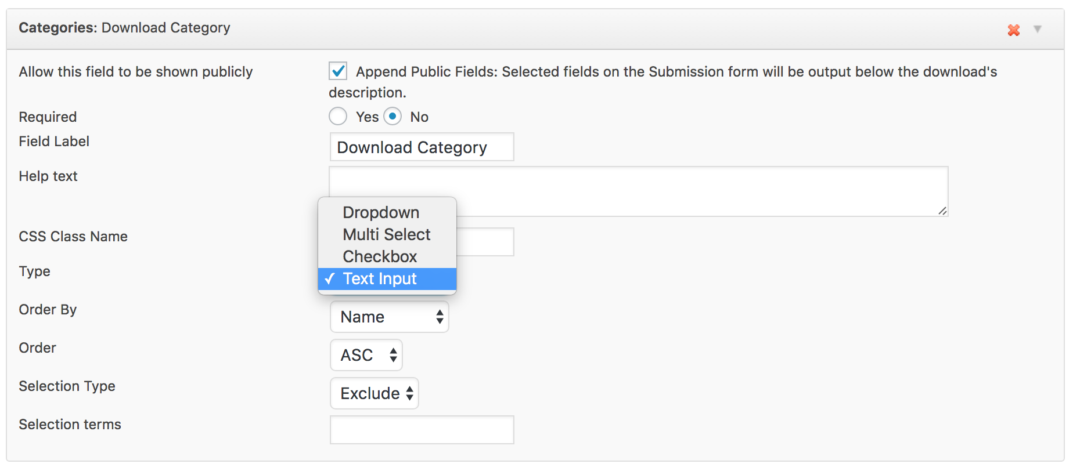Viewport: 1073px width, 471px height.
Task: Uncheck the Append Public Fields checkbox
Action: [338, 71]
